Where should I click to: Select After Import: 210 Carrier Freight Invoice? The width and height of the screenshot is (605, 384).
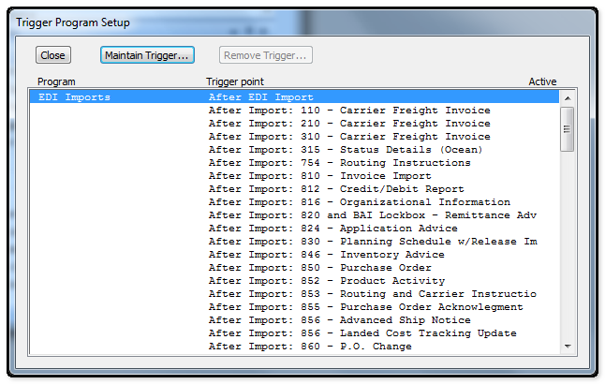pyautogui.click(x=348, y=124)
